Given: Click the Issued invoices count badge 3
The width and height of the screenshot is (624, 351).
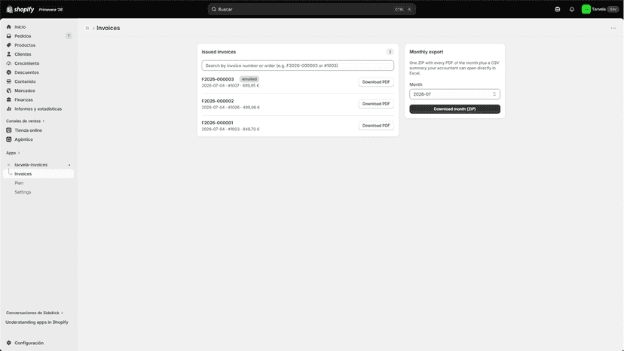Looking at the screenshot, I should [390, 52].
